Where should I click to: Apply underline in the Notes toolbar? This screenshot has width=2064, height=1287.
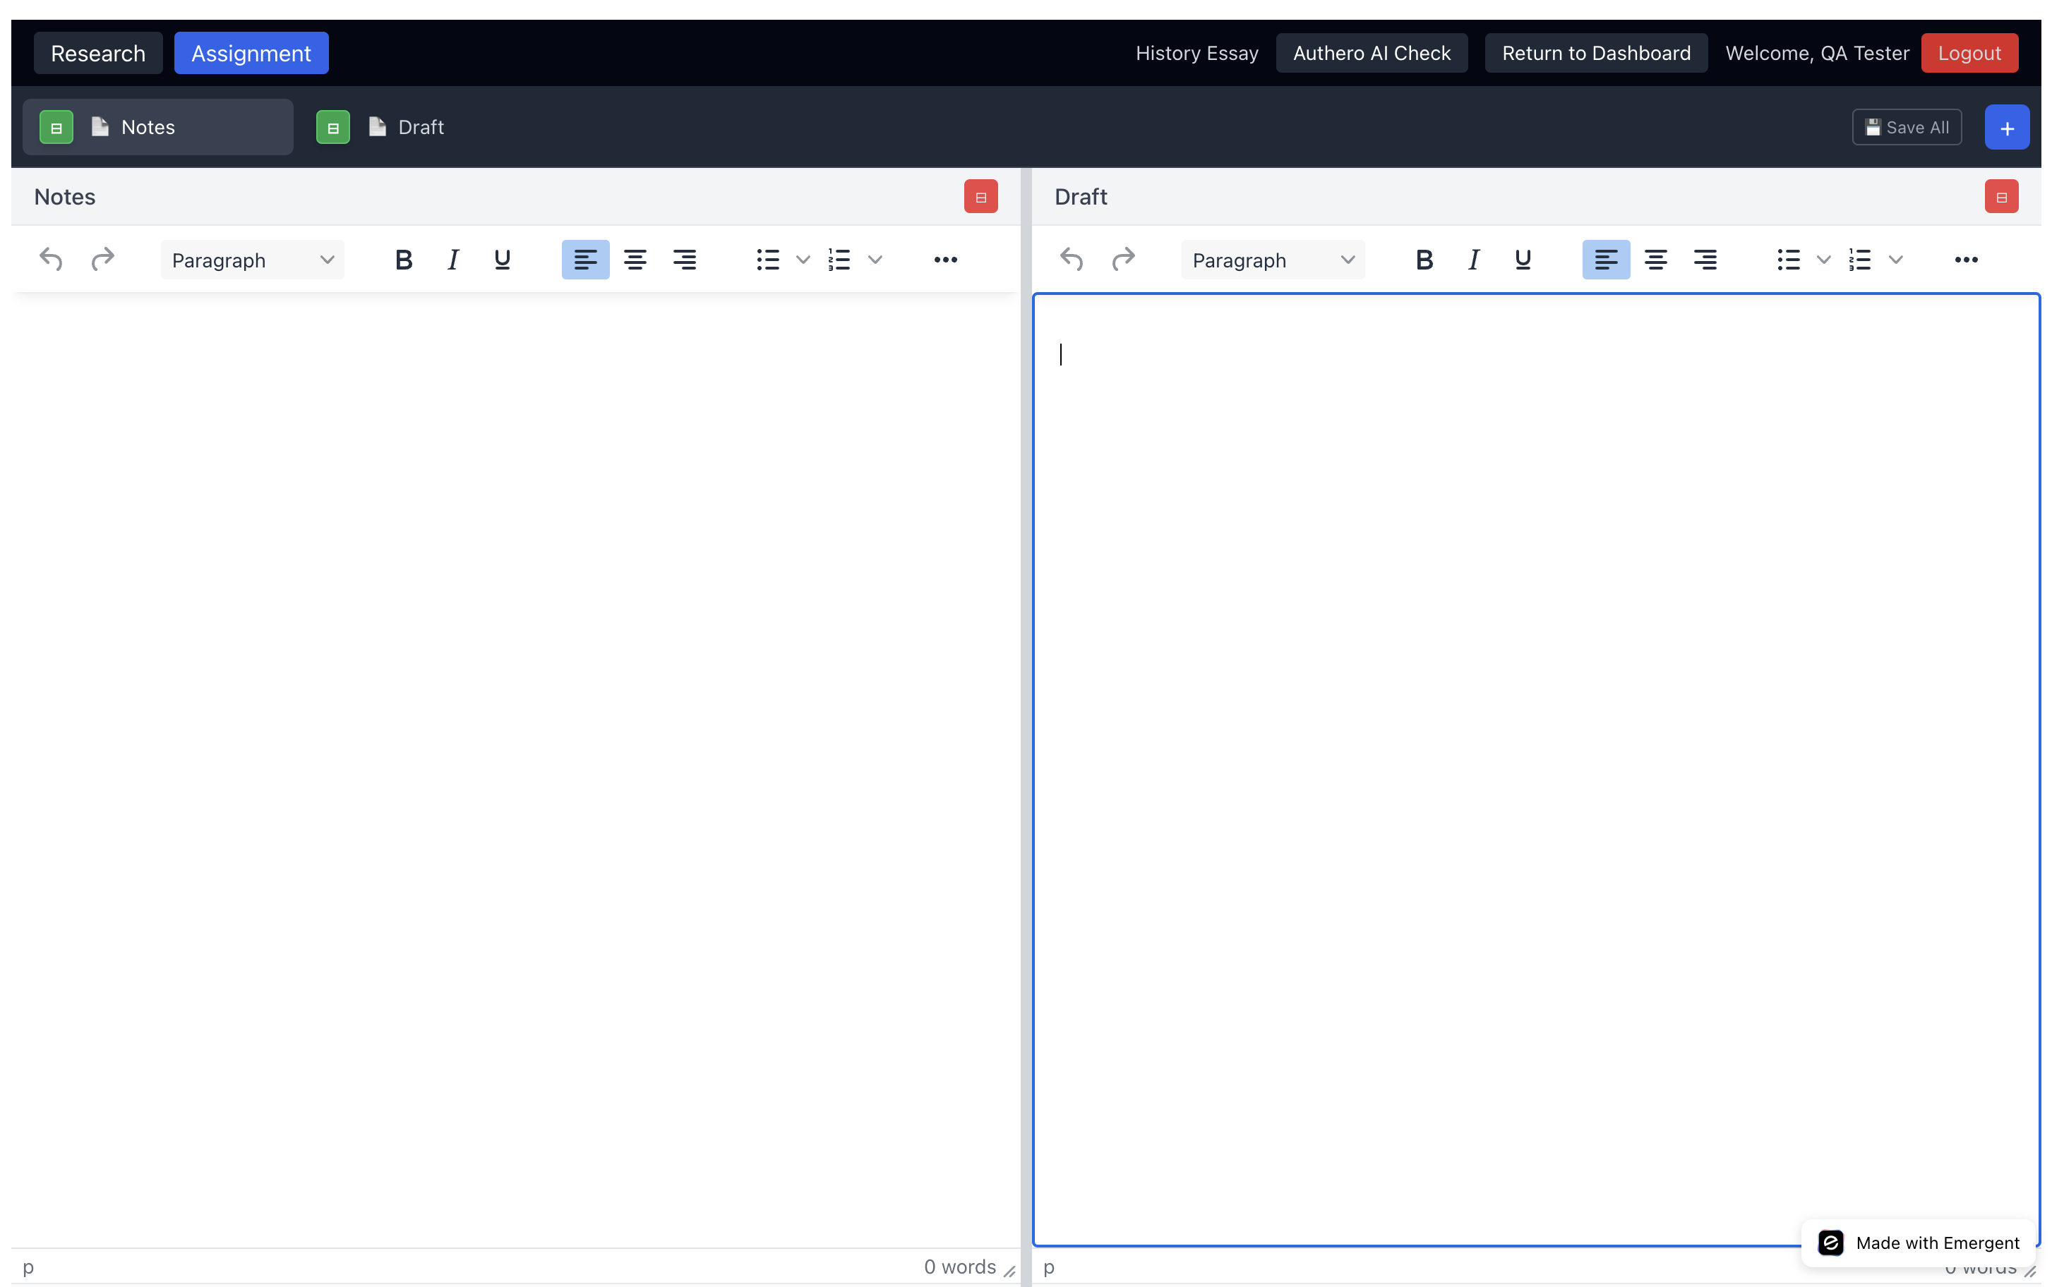pyautogui.click(x=503, y=260)
